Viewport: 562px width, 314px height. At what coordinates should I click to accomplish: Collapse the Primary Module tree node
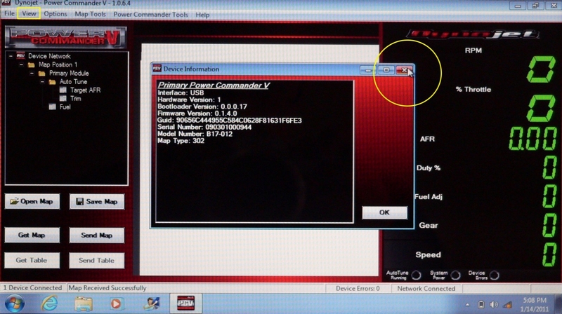[32, 74]
